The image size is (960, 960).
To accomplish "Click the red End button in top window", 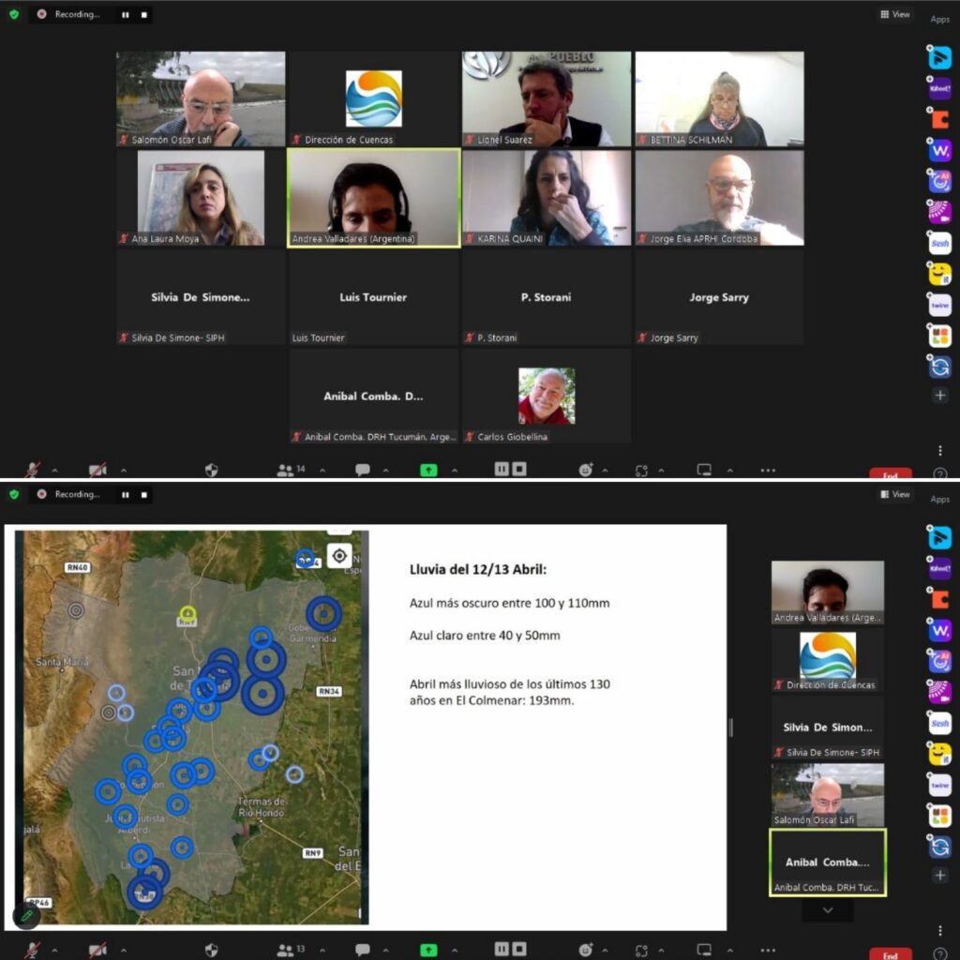I will click(890, 474).
